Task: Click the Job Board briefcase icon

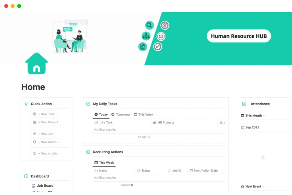Action: click(x=34, y=186)
